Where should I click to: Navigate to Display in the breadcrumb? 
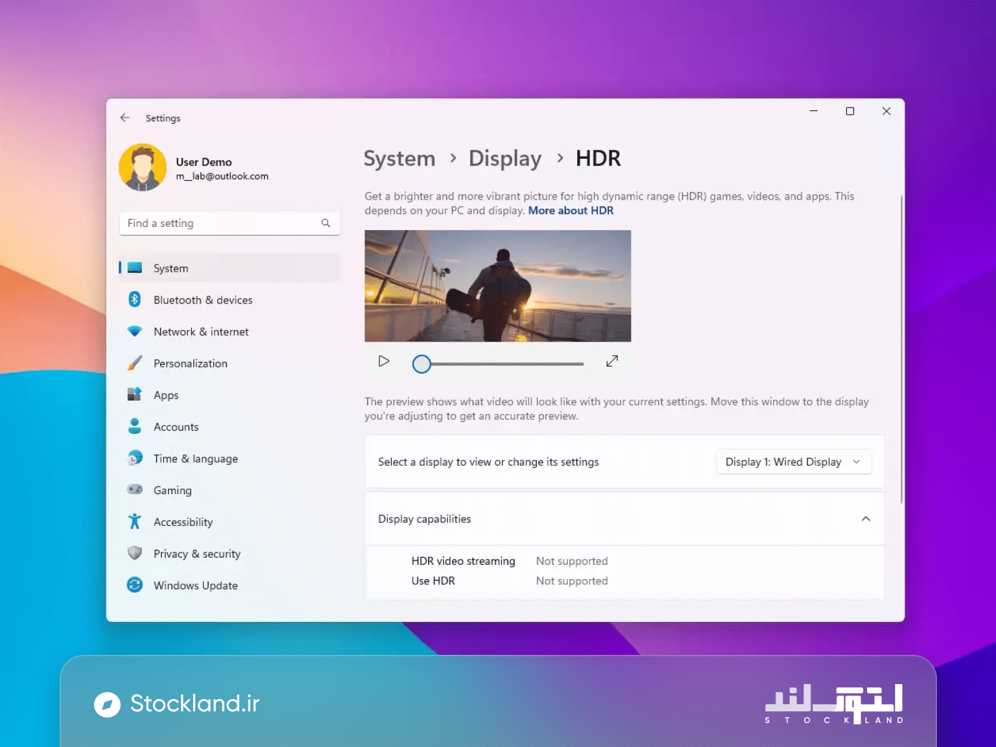click(505, 158)
